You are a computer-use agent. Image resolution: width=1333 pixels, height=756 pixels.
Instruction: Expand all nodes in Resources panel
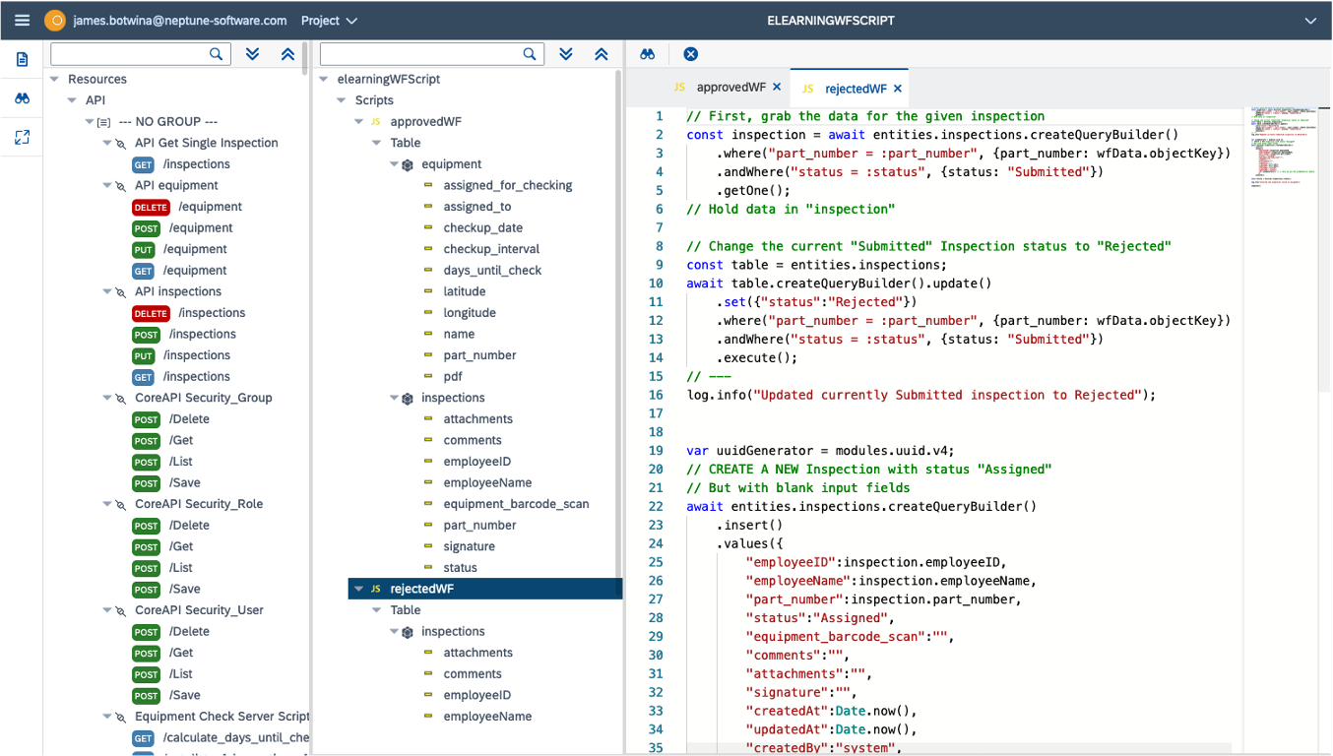253,54
